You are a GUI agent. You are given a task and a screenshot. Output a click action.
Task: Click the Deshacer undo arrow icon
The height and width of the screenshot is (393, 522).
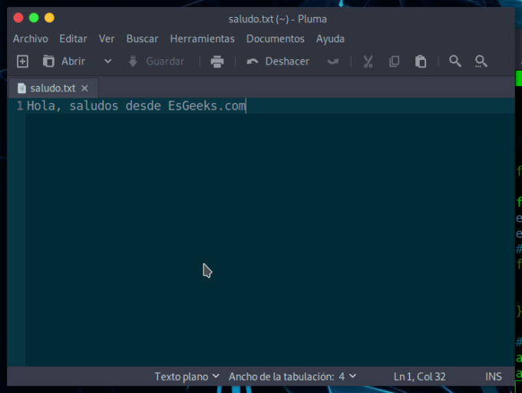coord(253,61)
